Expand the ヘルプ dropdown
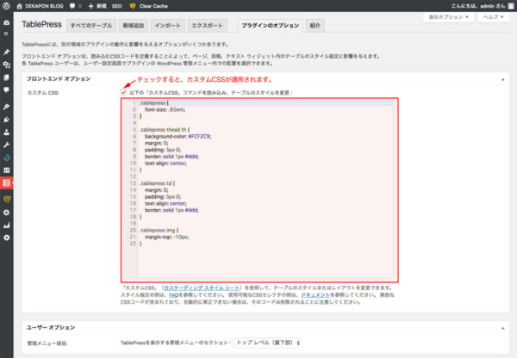The image size is (517, 358). click(493, 17)
